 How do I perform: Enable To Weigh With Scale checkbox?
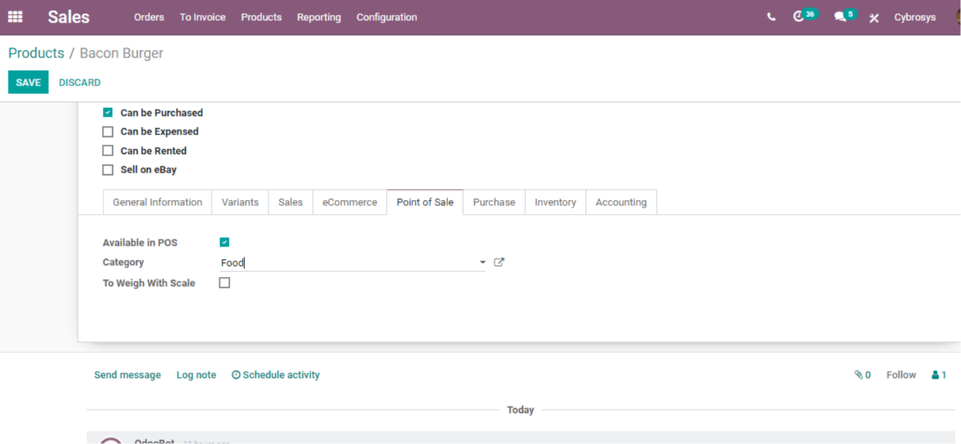click(225, 283)
